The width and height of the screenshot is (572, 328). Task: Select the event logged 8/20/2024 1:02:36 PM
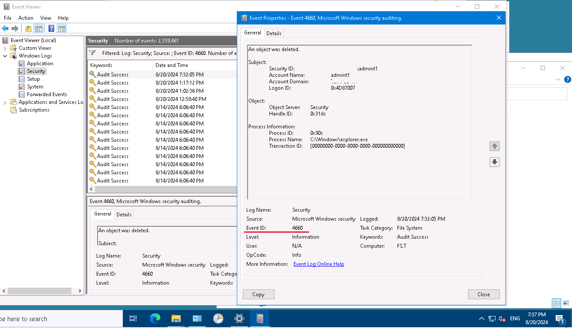(x=162, y=91)
